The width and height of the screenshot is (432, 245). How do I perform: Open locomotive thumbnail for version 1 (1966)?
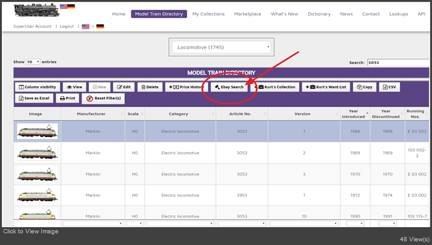[x=37, y=131]
